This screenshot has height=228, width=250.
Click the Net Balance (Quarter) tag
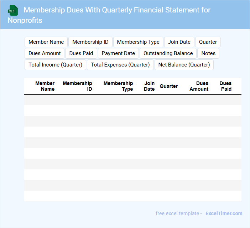[184, 65]
